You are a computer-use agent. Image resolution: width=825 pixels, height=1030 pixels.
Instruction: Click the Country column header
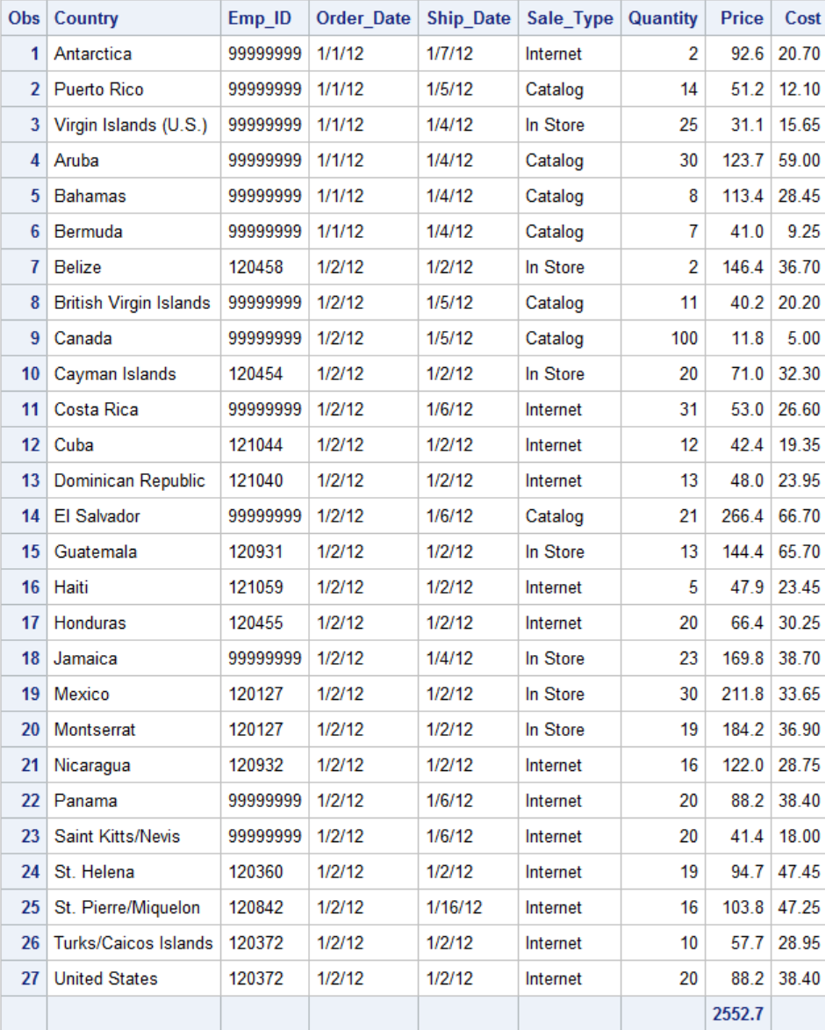[x=86, y=18]
